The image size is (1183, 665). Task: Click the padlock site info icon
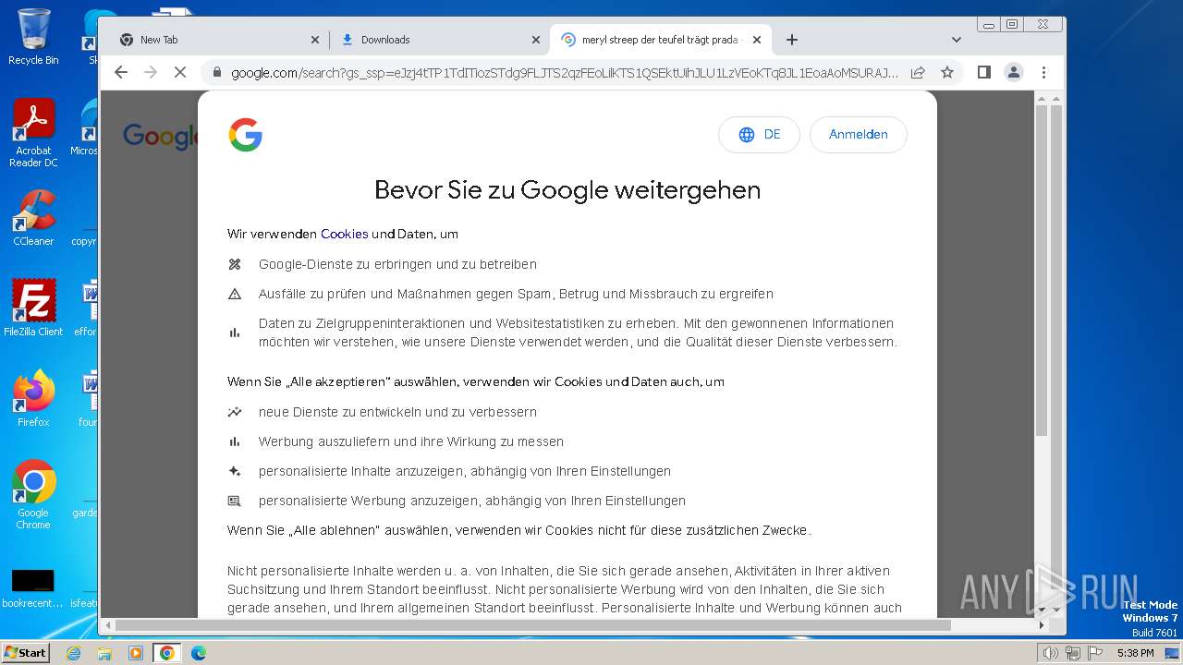coord(217,72)
